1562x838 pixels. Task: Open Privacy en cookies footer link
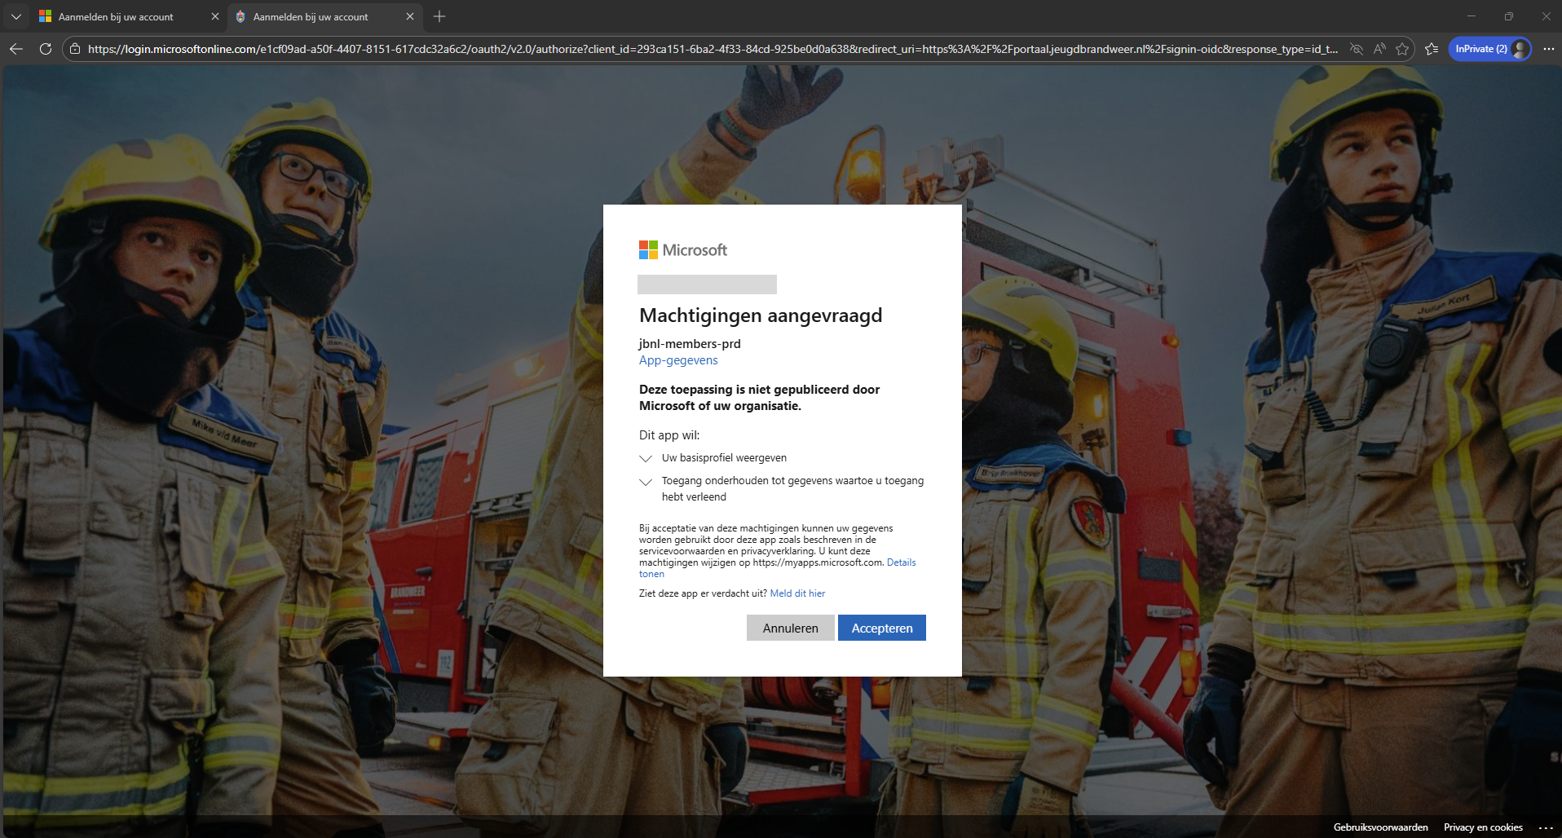1483,827
